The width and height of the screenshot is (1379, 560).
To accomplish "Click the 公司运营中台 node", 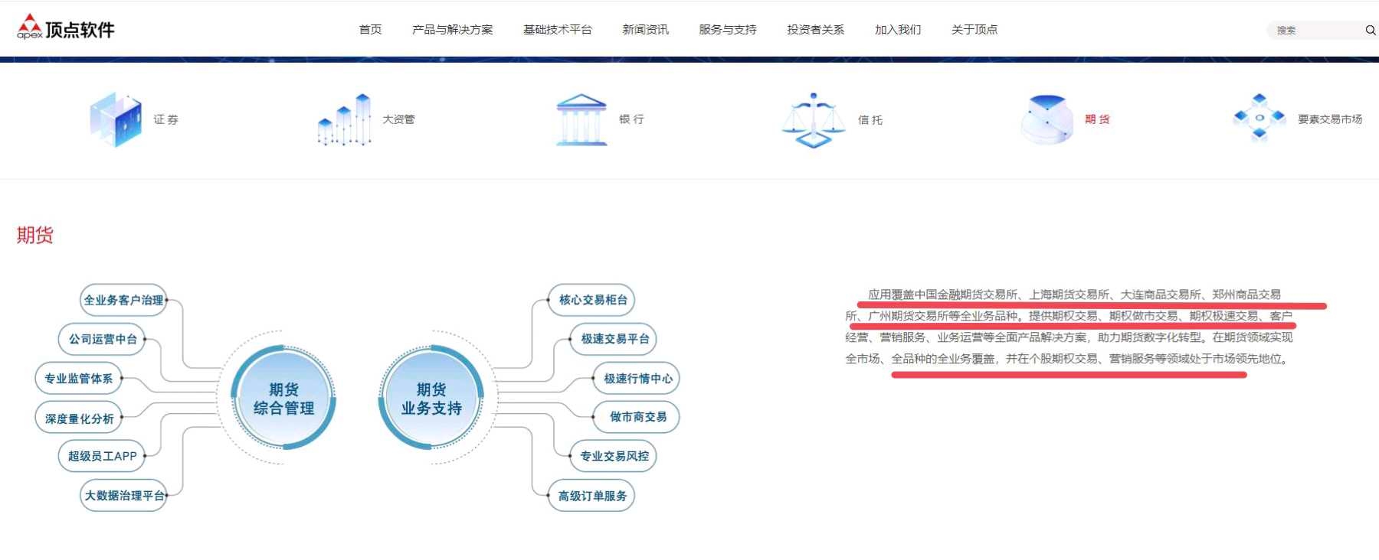I will [x=102, y=339].
